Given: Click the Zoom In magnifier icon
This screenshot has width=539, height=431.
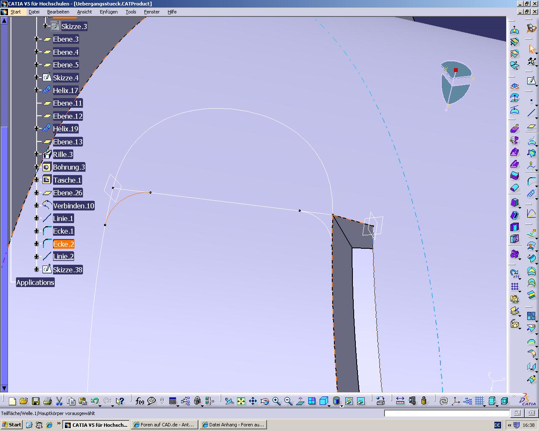Looking at the screenshot, I should point(276,401).
